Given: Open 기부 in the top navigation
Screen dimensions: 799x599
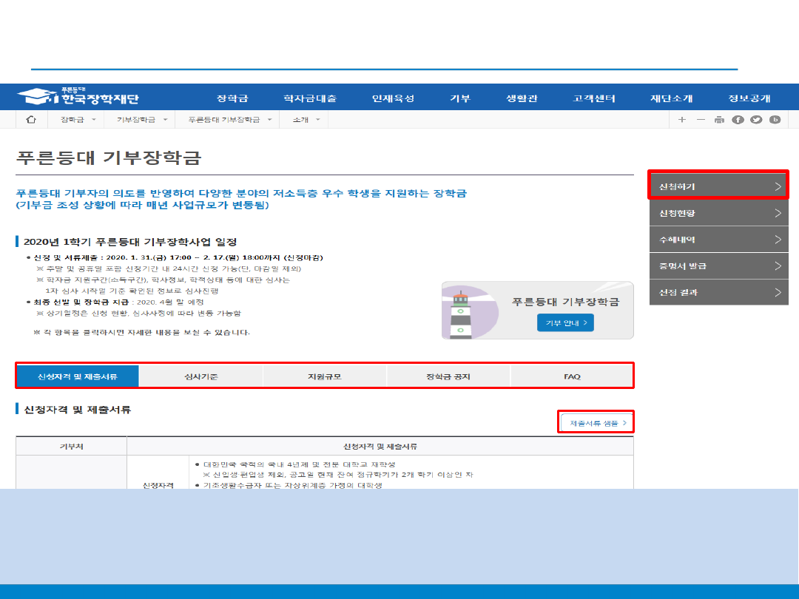Looking at the screenshot, I should click(x=459, y=98).
